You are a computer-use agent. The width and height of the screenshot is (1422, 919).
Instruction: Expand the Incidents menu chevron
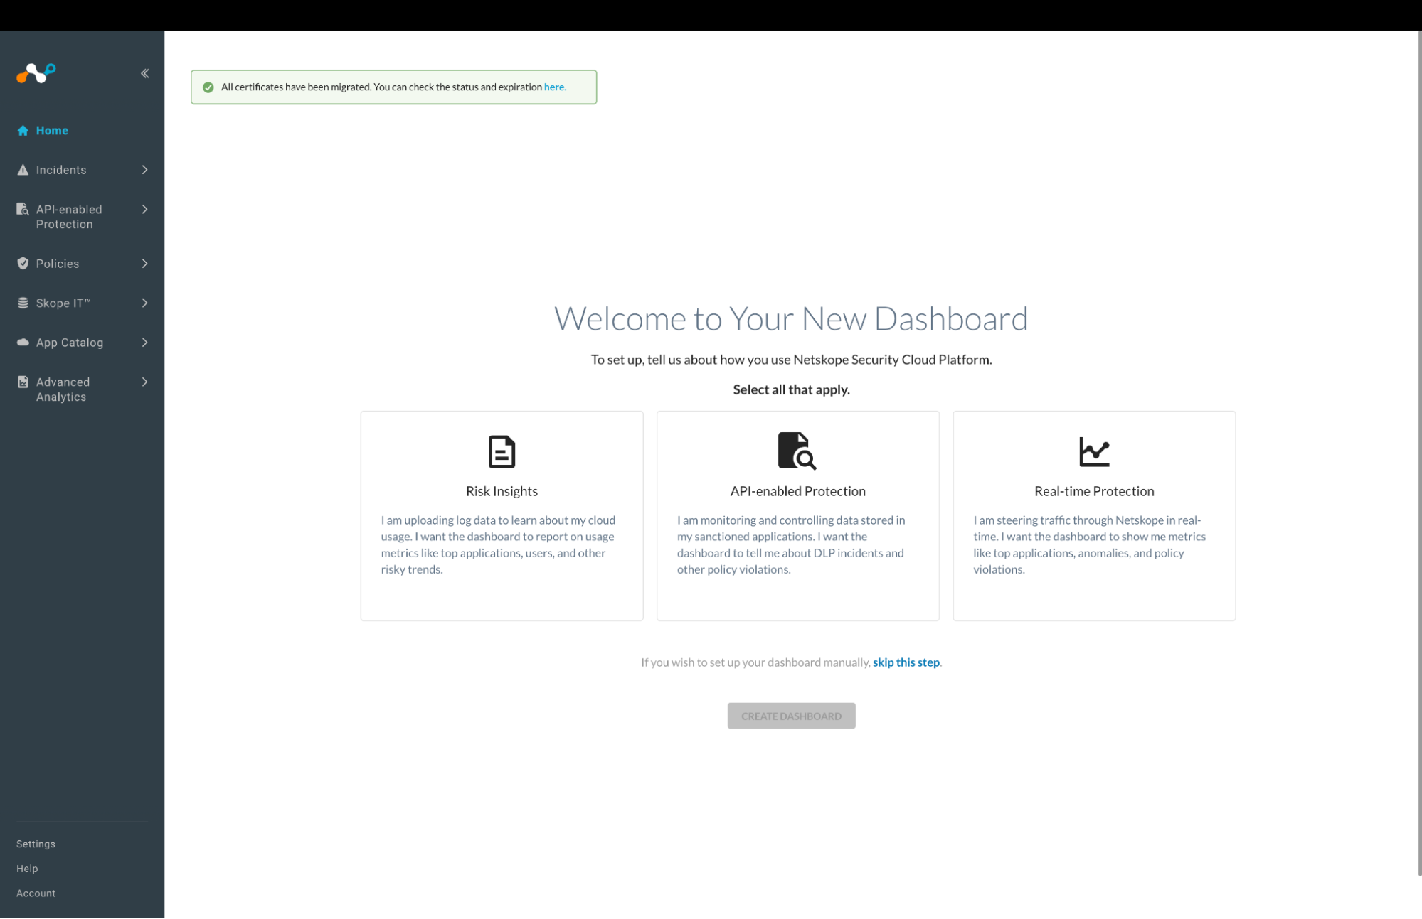145,170
